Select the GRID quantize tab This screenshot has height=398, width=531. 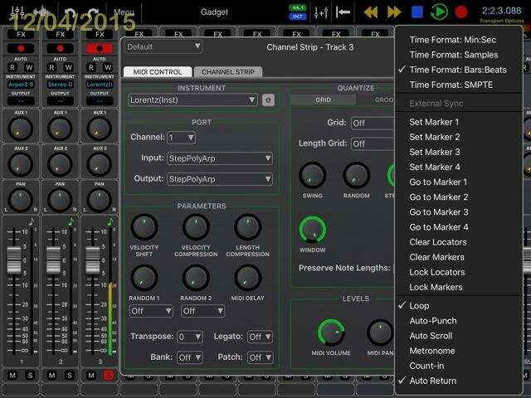tap(323, 99)
